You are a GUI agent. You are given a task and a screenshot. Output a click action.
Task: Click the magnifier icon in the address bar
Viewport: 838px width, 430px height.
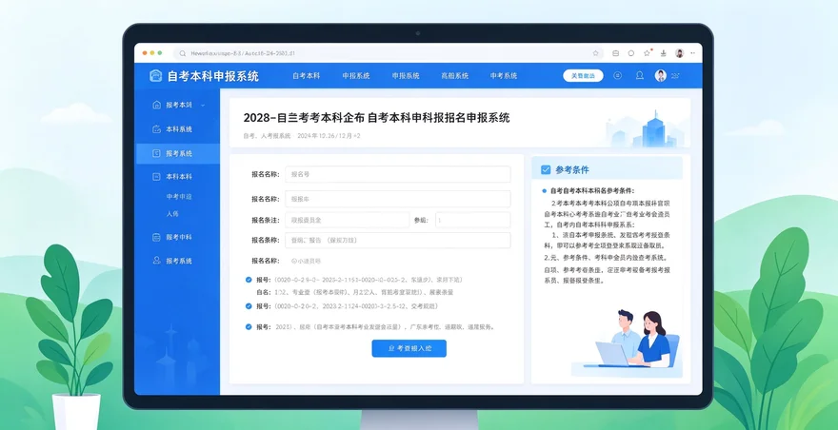tap(182, 53)
